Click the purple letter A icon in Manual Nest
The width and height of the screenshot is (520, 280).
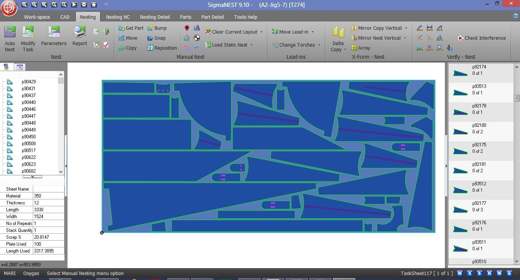197,28
